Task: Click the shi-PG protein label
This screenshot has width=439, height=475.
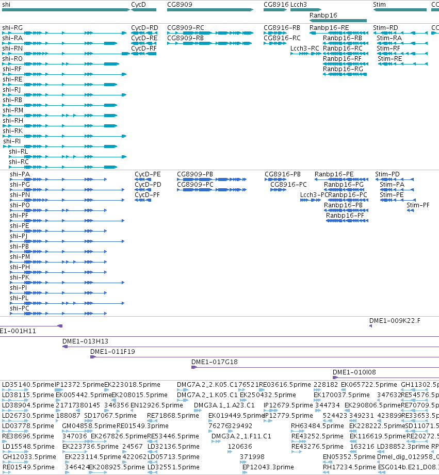Action: [x=20, y=185]
